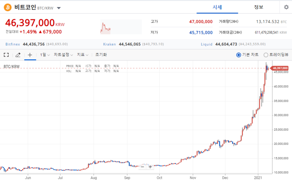Viewport: 292px width, 182px height.
Task: Click the 46,397,000 price tag on axis
Action: 279,68
